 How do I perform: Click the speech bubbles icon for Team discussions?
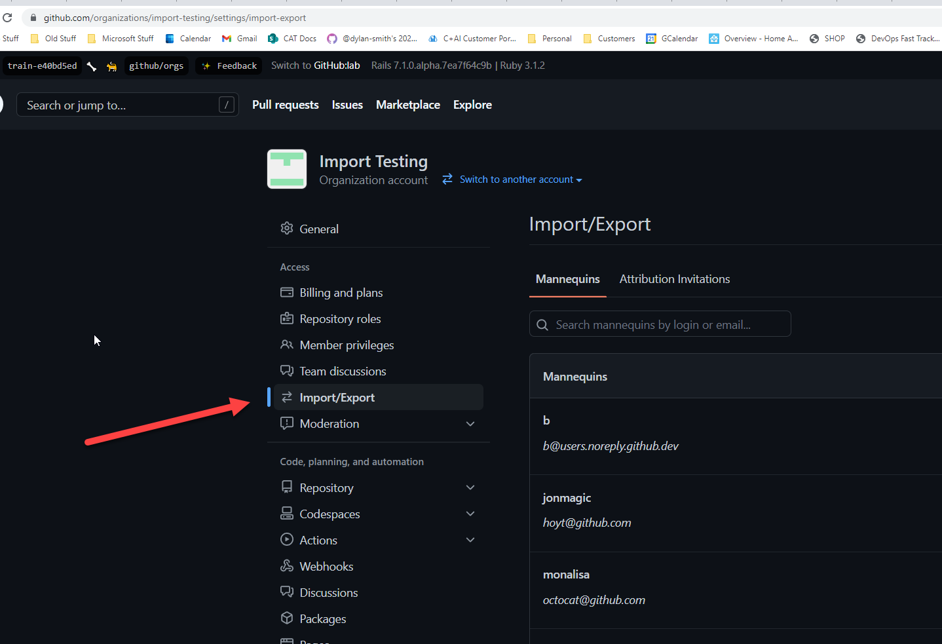pyautogui.click(x=287, y=371)
